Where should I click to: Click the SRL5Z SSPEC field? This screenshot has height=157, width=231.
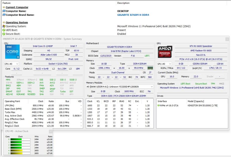click(x=48, y=59)
